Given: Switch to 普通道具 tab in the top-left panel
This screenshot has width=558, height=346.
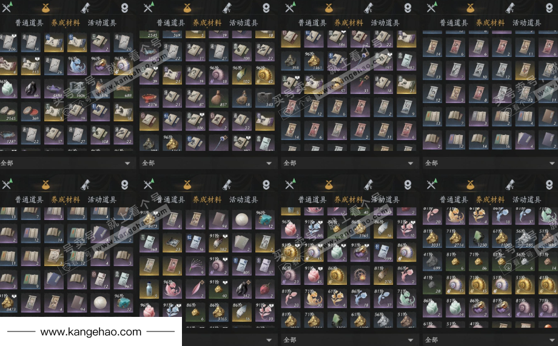Looking at the screenshot, I should pos(29,23).
